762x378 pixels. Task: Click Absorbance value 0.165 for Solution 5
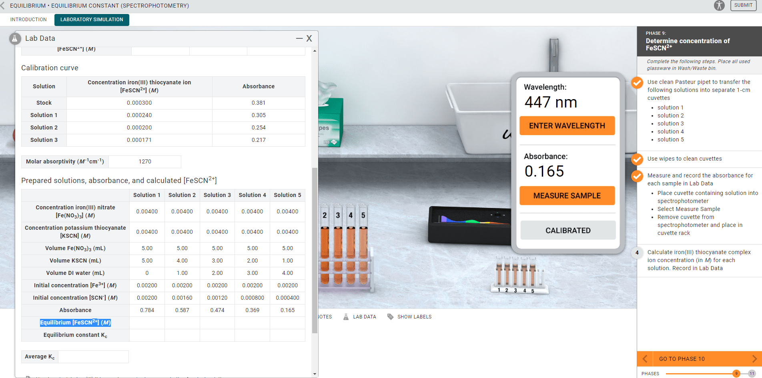coord(287,310)
